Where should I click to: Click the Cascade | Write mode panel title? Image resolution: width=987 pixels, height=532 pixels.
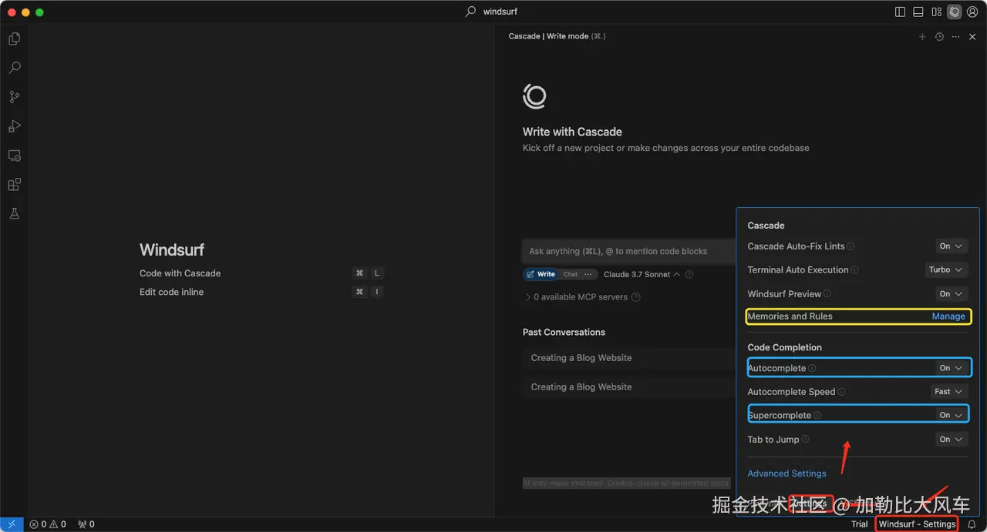(x=557, y=36)
